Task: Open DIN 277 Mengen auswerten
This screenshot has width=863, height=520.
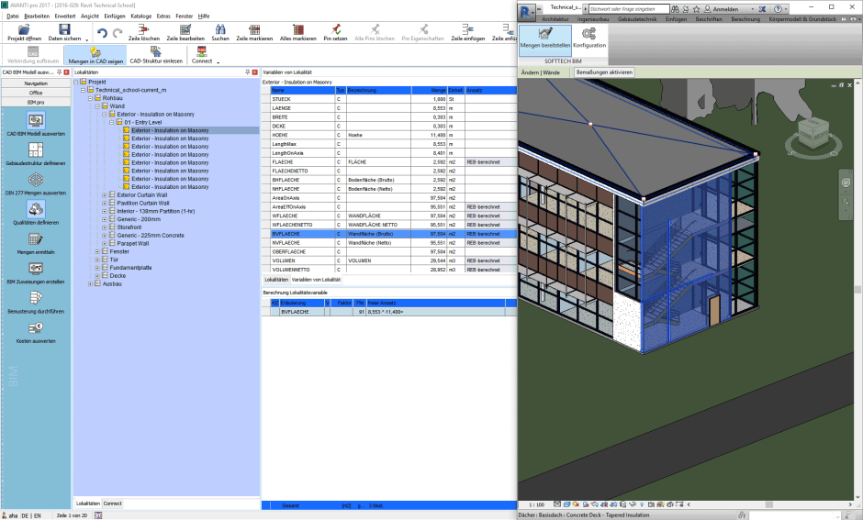Action: point(36,183)
